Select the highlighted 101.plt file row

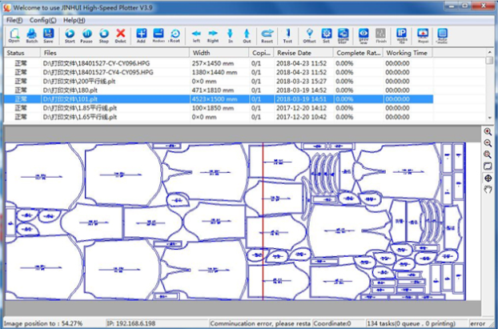pos(219,99)
